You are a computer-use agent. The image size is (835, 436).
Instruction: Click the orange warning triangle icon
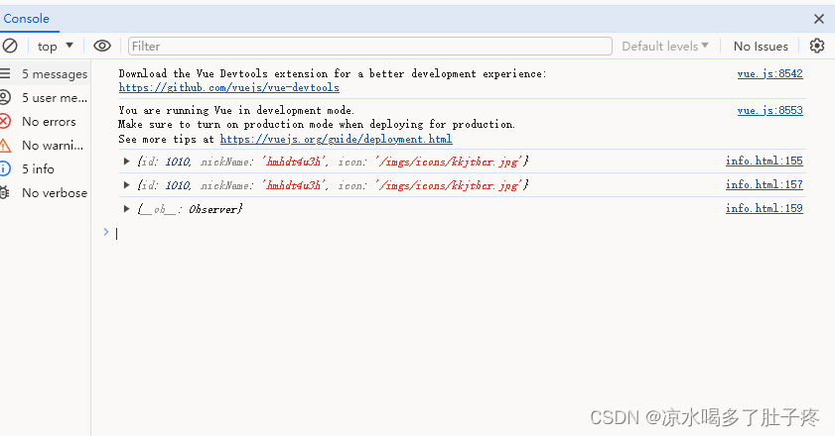[x=5, y=145]
